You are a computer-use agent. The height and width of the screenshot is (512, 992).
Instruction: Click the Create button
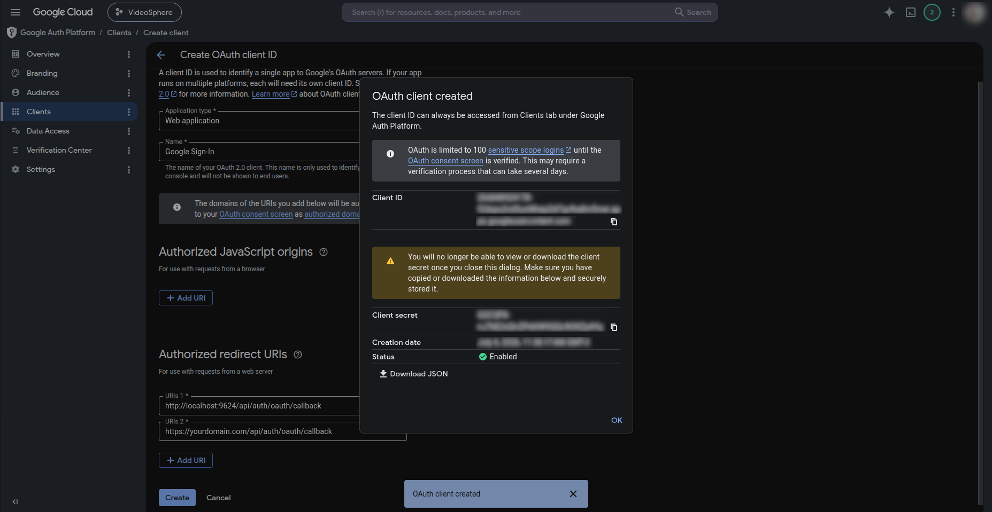[x=177, y=498]
